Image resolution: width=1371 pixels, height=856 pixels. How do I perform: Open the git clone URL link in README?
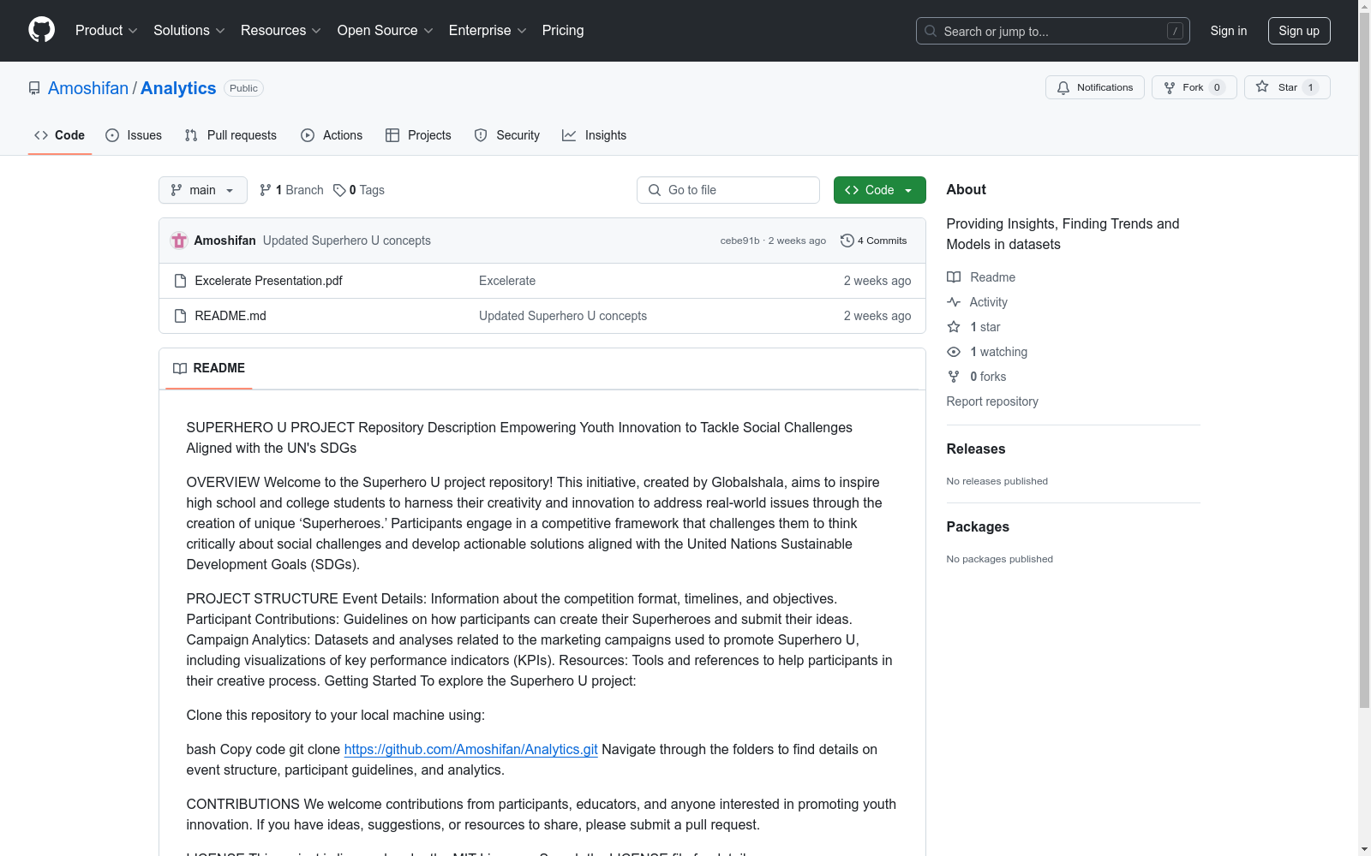[471, 749]
